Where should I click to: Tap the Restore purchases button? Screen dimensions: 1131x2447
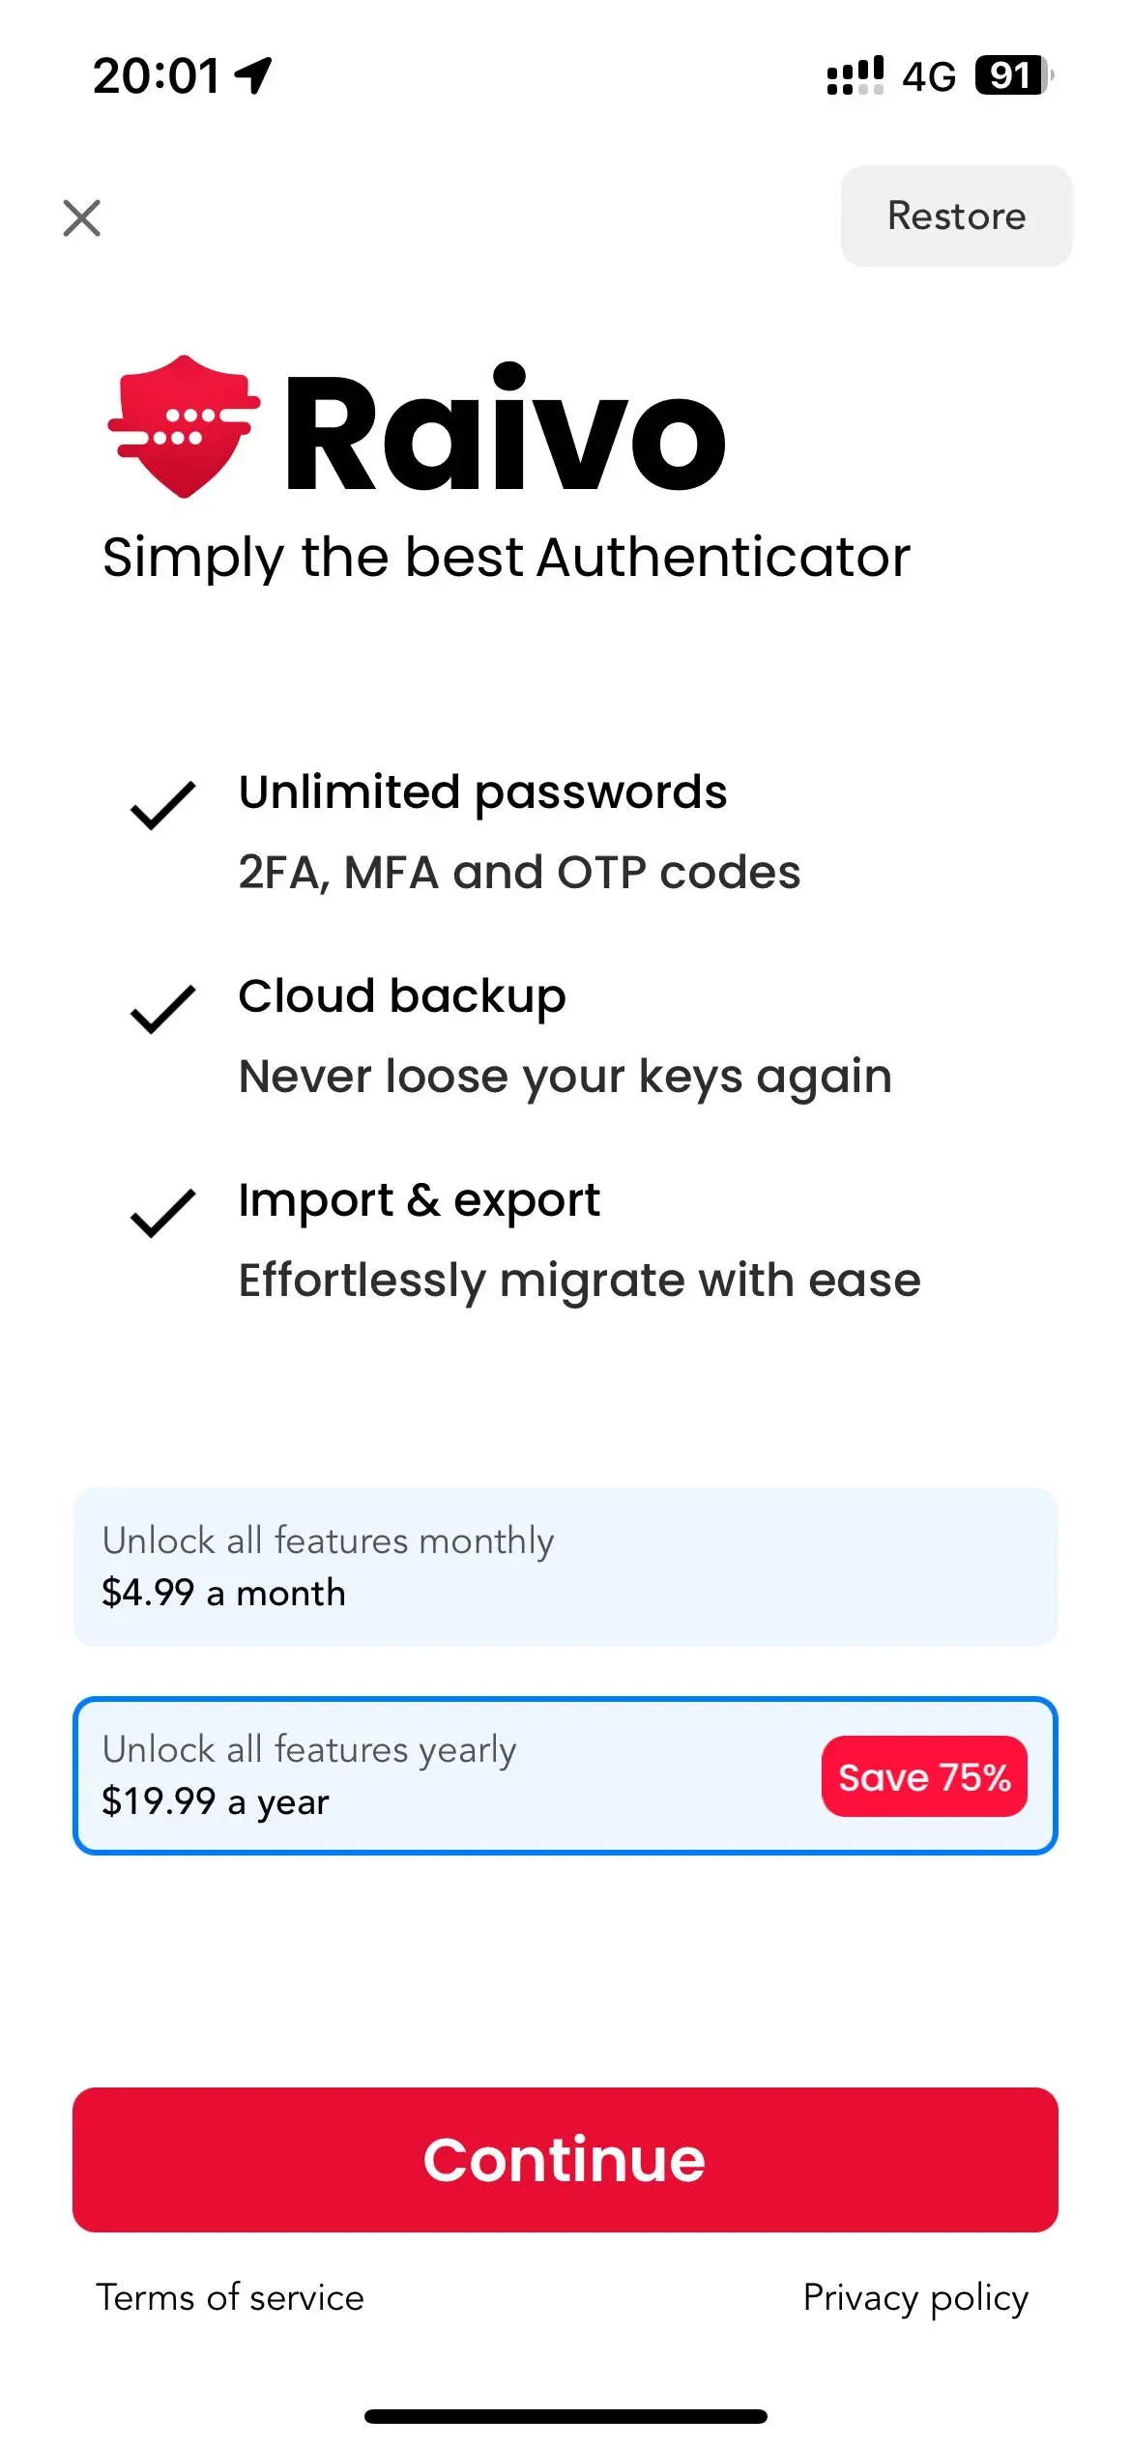(x=956, y=216)
